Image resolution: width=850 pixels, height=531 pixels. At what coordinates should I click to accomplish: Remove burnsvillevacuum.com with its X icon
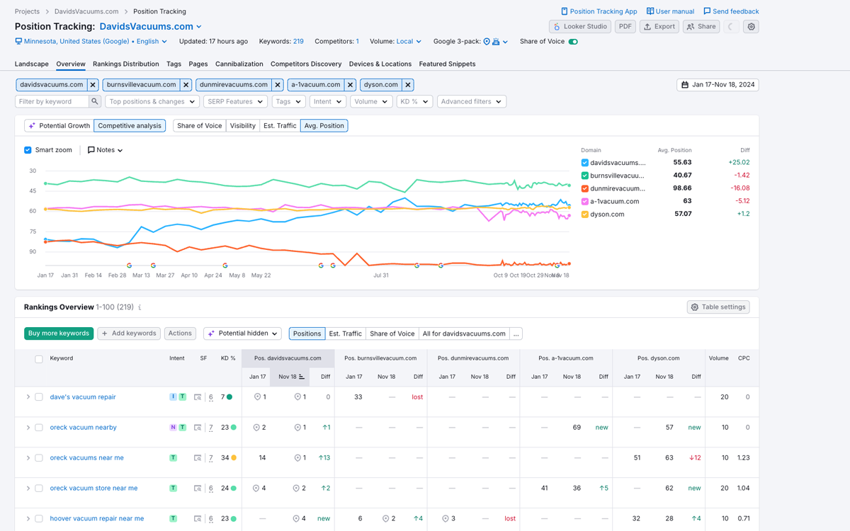pyautogui.click(x=186, y=85)
